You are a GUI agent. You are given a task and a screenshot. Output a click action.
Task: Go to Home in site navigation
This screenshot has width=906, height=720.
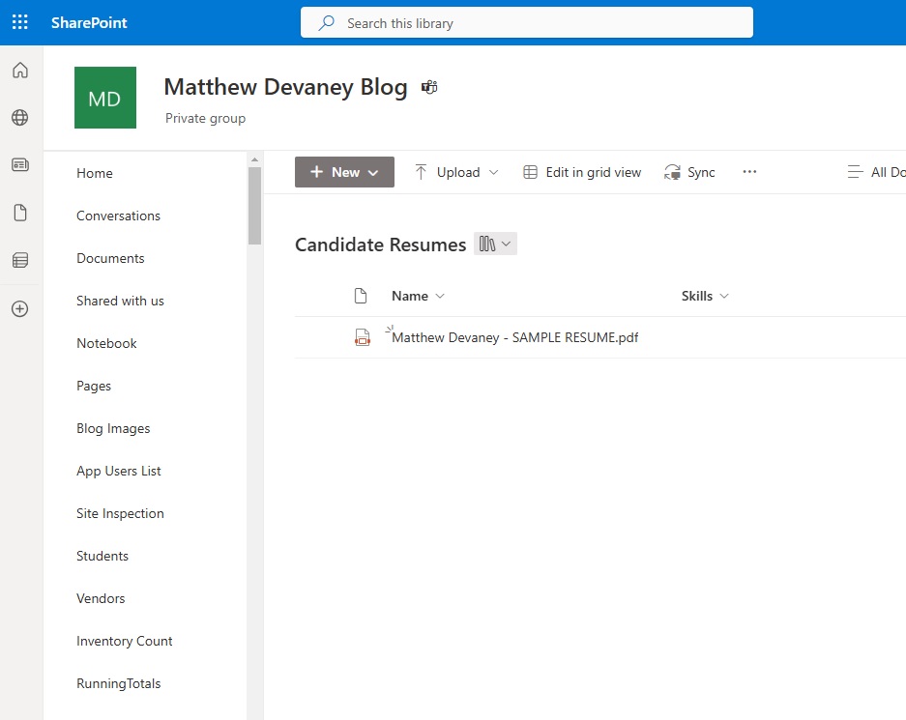tap(95, 173)
